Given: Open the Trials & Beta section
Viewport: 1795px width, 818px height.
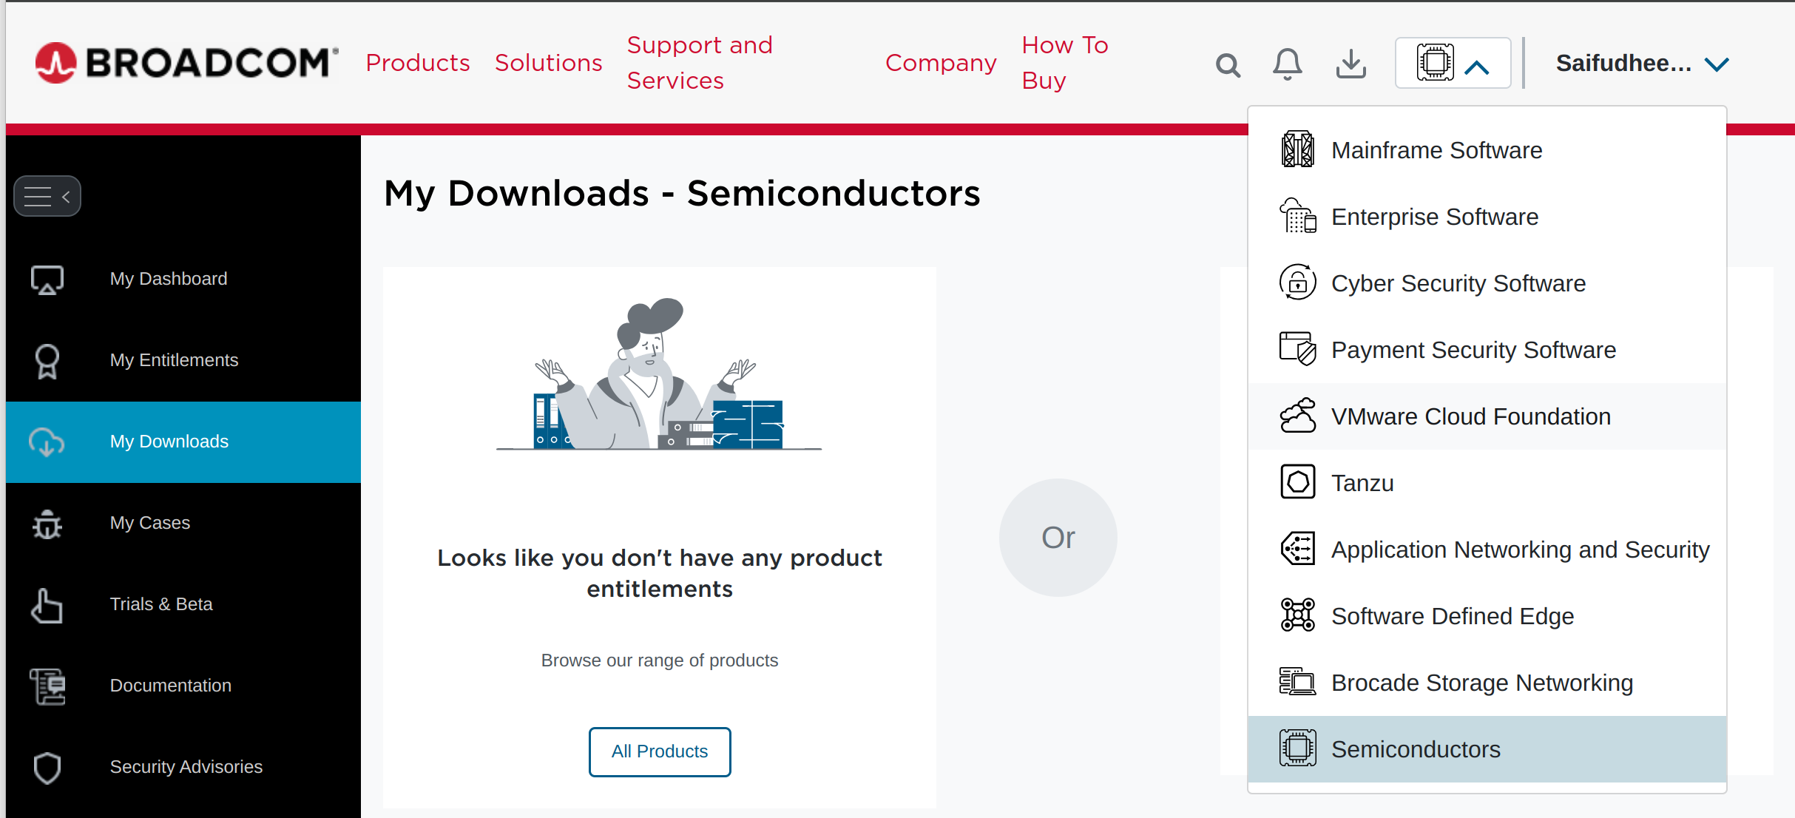Looking at the screenshot, I should 160,604.
